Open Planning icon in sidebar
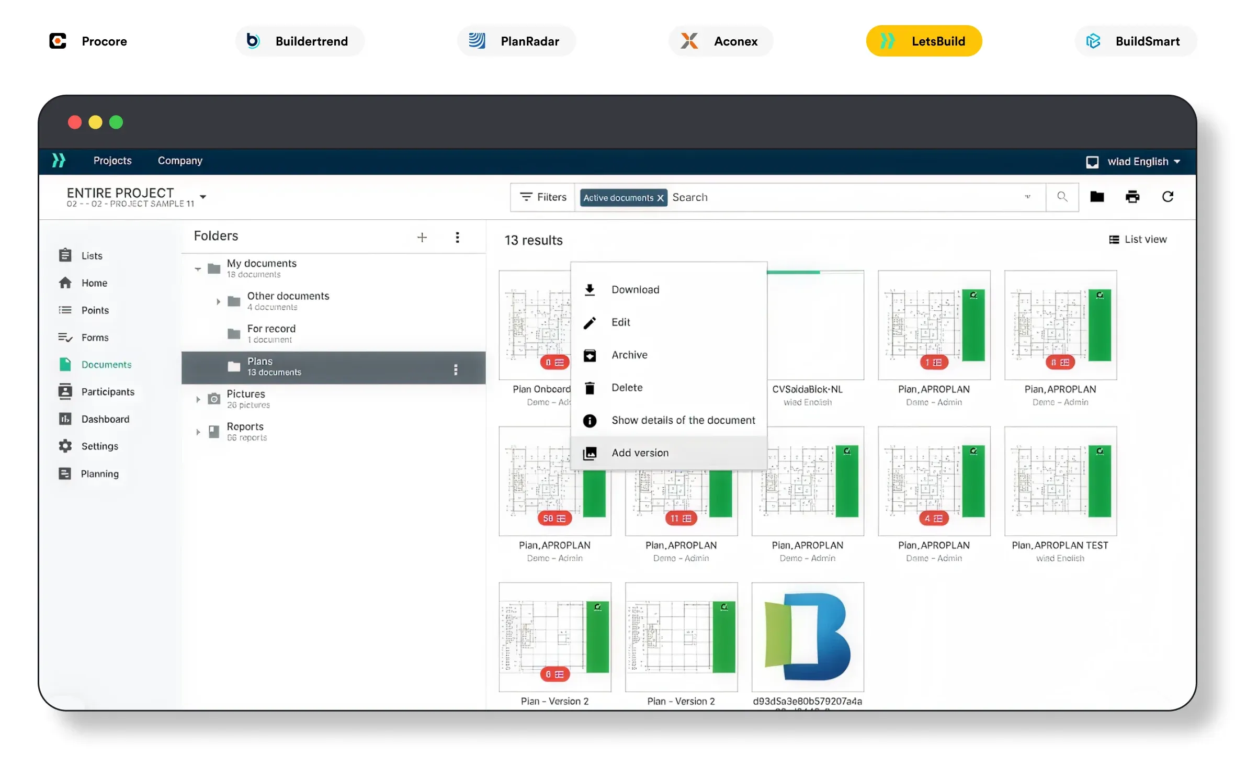Screen dimensions: 1235x766 click(x=65, y=474)
